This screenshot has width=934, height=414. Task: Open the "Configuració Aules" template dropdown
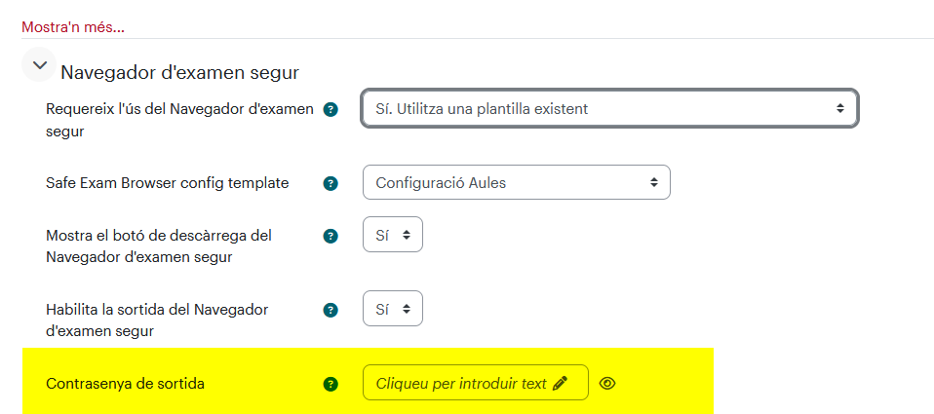click(x=517, y=182)
